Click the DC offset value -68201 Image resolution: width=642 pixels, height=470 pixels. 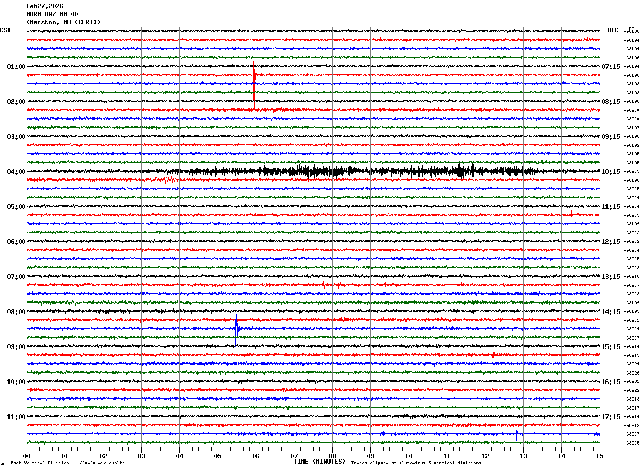pyautogui.click(x=632, y=320)
